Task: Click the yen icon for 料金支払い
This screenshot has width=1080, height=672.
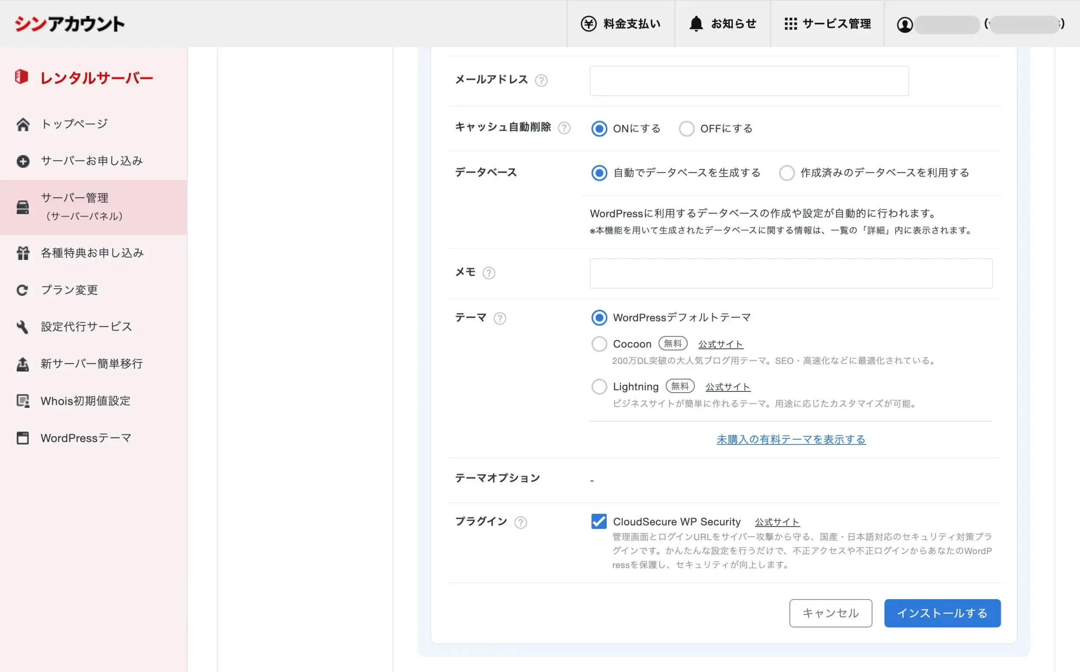Action: coord(588,24)
